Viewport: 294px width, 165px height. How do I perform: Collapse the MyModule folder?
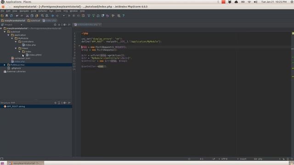(x=12, y=38)
